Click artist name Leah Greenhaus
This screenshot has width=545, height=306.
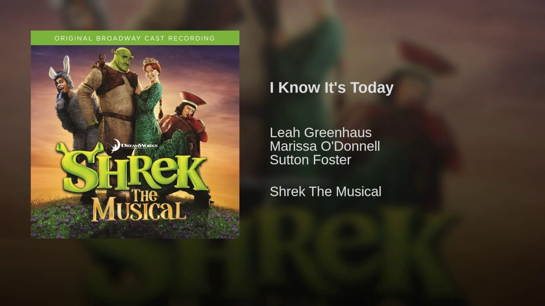pos(321,133)
